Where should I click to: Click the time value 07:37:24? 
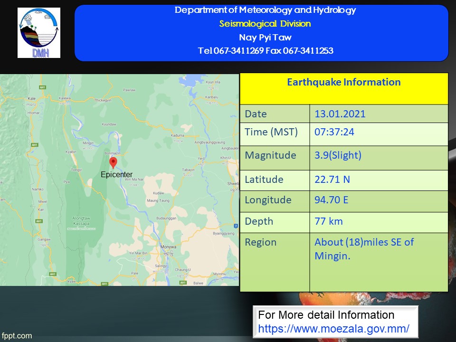pyautogui.click(x=334, y=132)
